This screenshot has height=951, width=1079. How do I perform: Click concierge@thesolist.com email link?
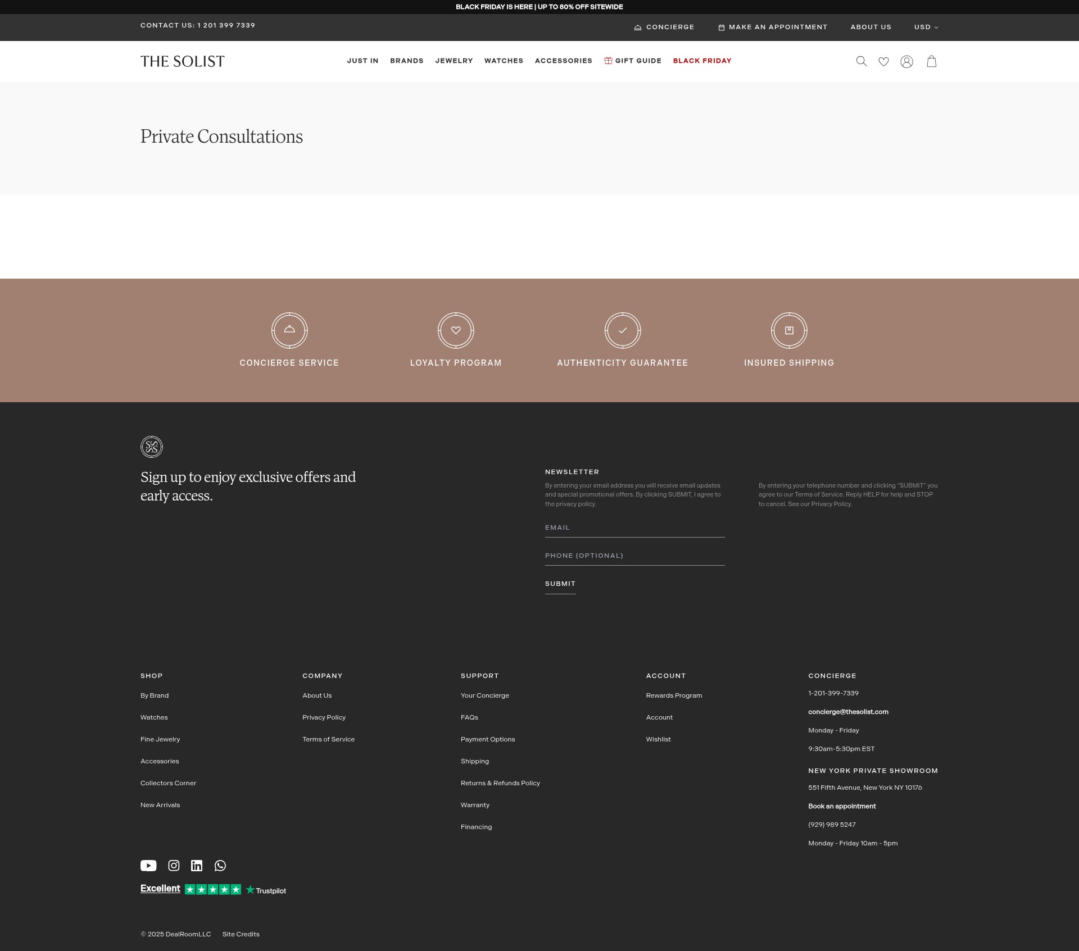(x=848, y=712)
